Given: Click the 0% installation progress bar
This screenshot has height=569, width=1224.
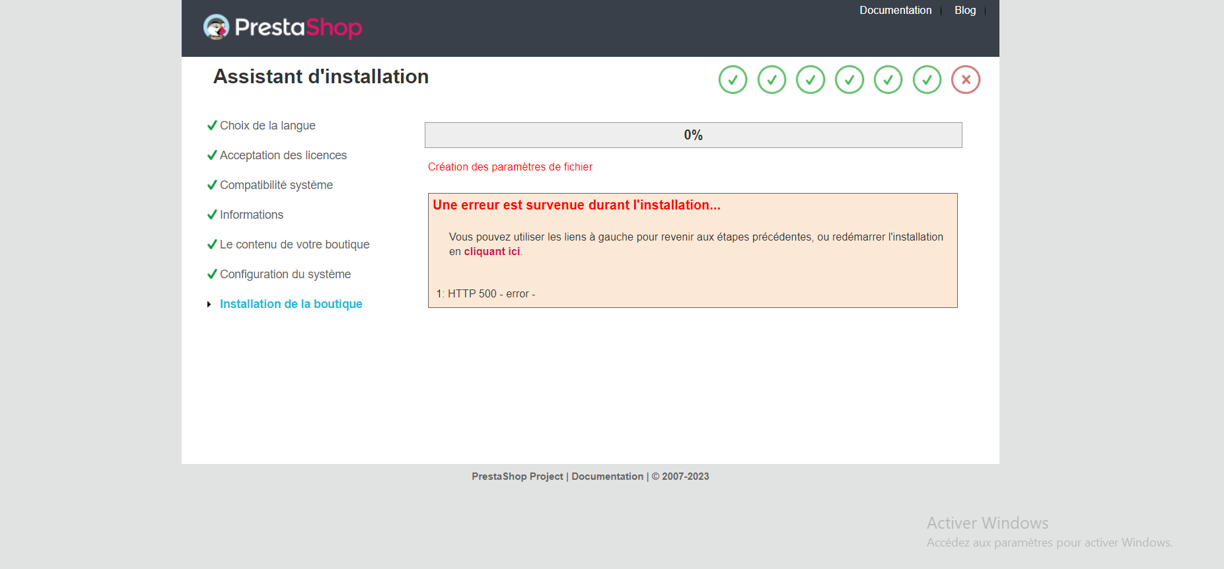Looking at the screenshot, I should point(693,135).
